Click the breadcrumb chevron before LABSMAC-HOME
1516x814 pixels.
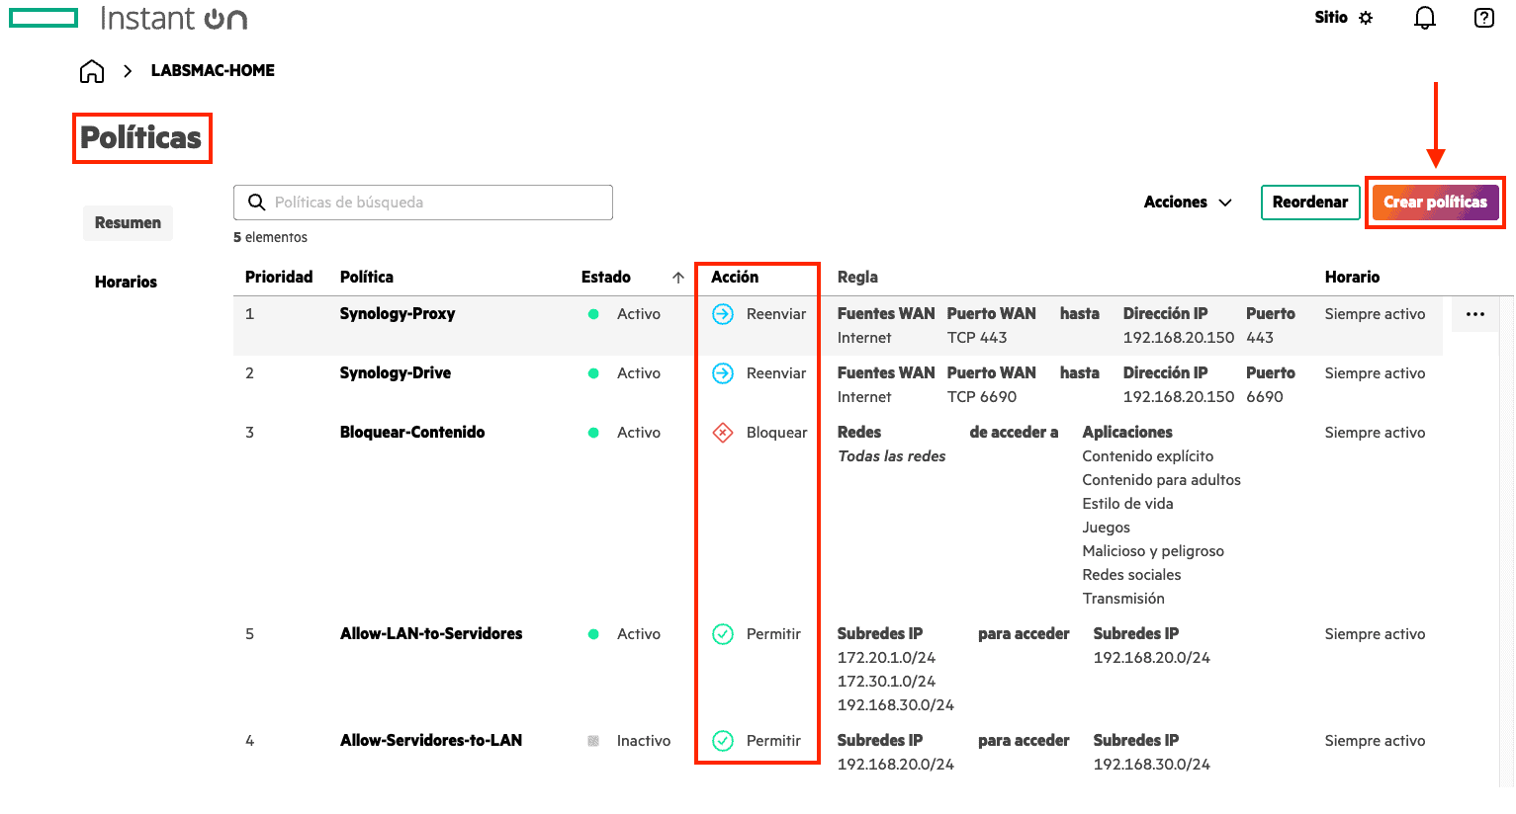(x=128, y=71)
